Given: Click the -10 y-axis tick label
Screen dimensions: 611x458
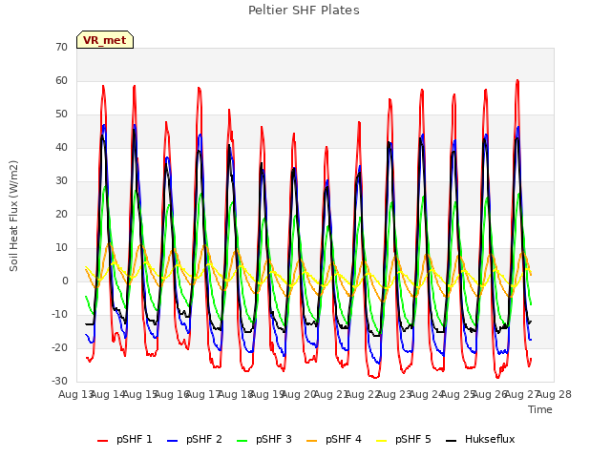Looking at the screenshot, I should [59, 314].
